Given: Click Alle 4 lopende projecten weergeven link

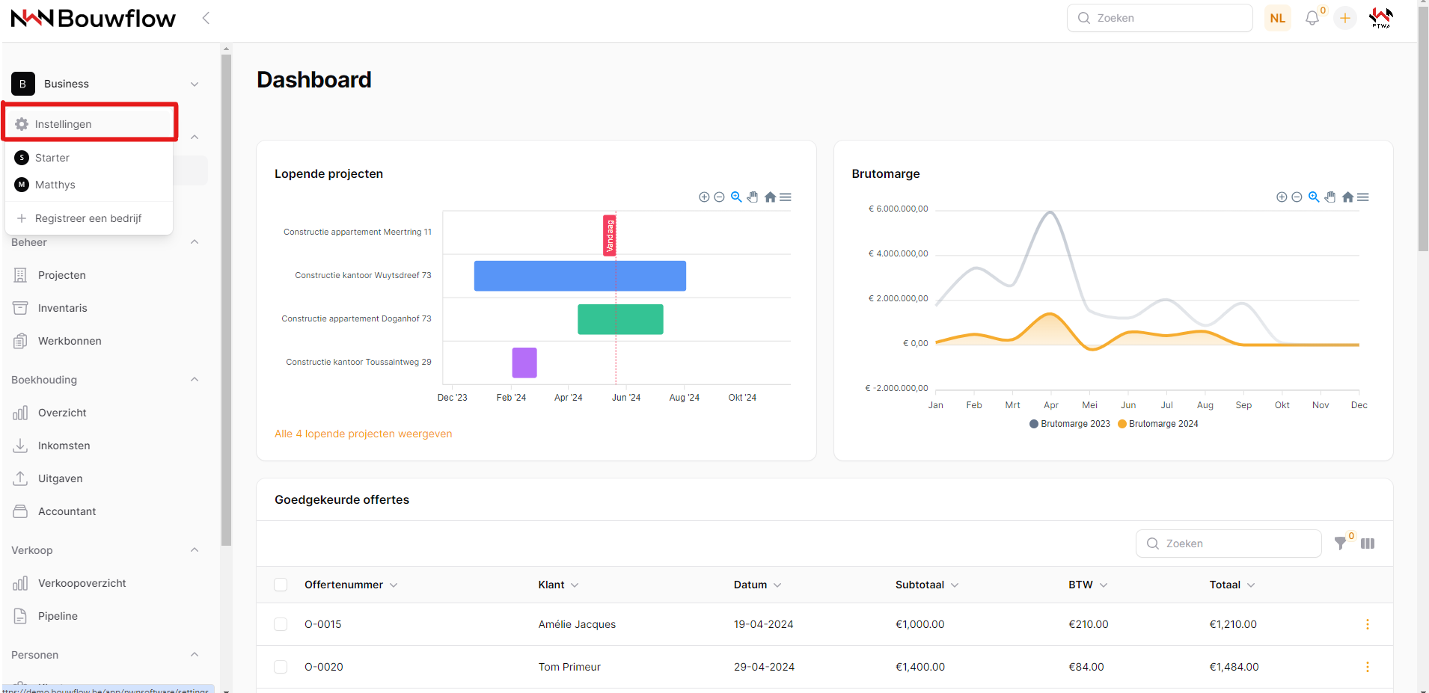Looking at the screenshot, I should pyautogui.click(x=363, y=434).
